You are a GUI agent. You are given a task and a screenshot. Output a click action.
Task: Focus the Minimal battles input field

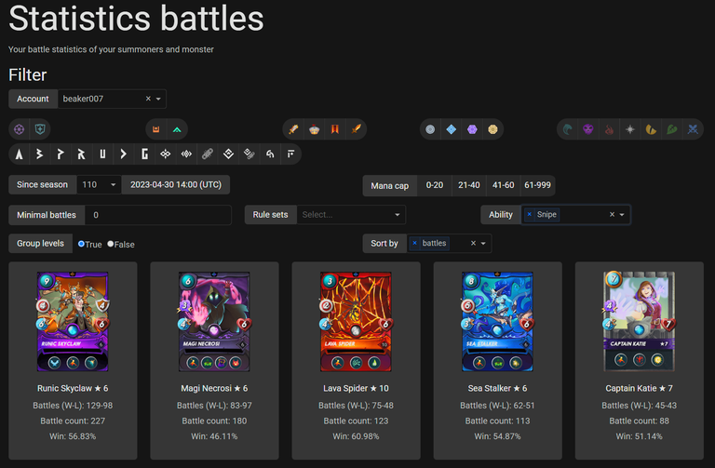click(x=157, y=215)
